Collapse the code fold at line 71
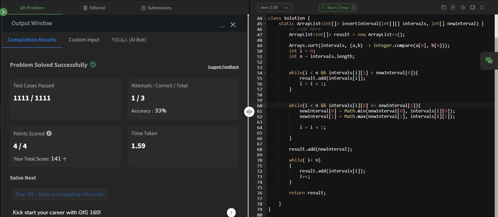The width and height of the screenshot is (498, 217). [265, 166]
